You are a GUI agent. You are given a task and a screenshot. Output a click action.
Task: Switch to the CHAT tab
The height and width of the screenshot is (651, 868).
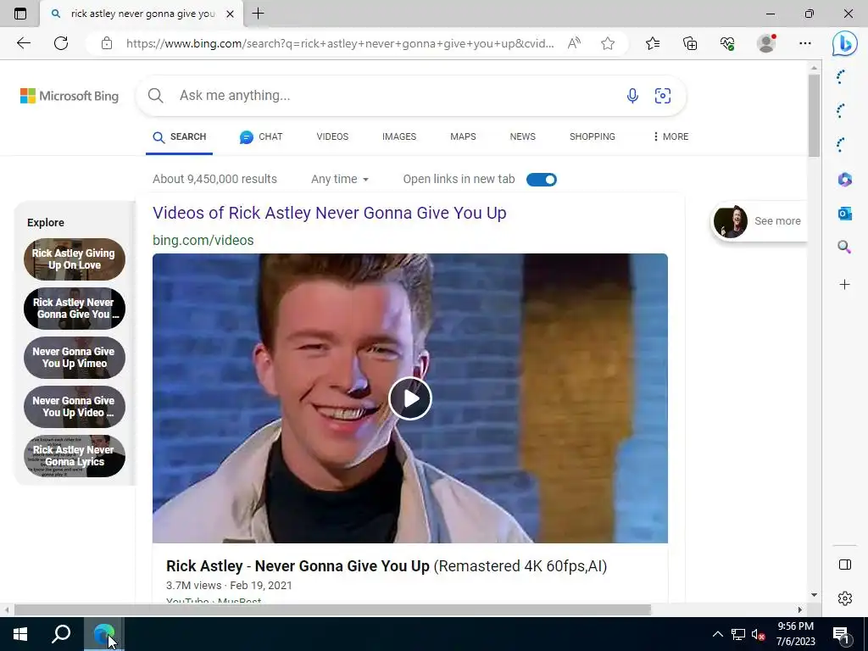point(261,136)
